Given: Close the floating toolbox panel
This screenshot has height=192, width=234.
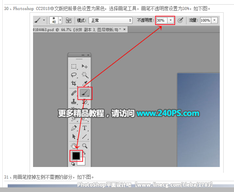Looking at the screenshot, I should tap(88, 55).
